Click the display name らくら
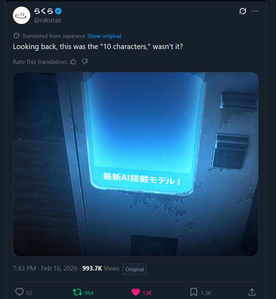Image resolution: width=276 pixels, height=299 pixels. click(43, 11)
